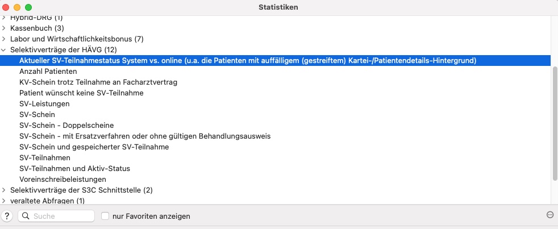Select KV-Schein trotz Teilnahme an Facharztvertrag
This screenshot has width=558, height=229.
[98, 82]
